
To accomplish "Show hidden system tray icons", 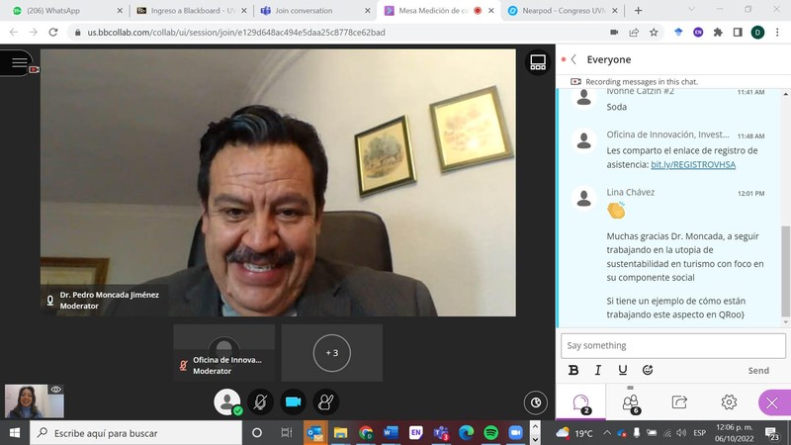I will pyautogui.click(x=607, y=433).
